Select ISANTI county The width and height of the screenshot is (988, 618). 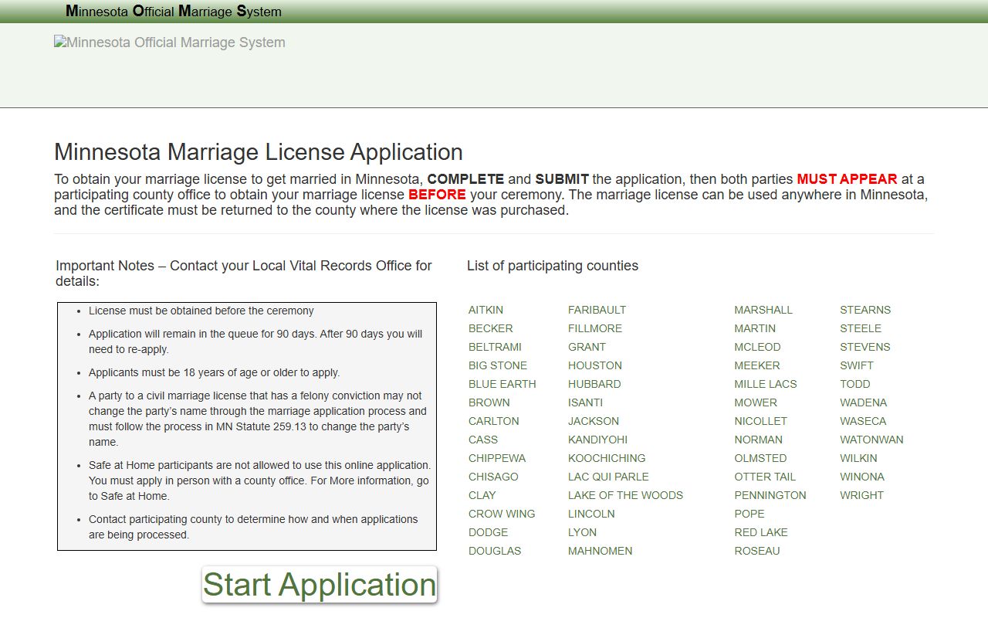(x=585, y=402)
